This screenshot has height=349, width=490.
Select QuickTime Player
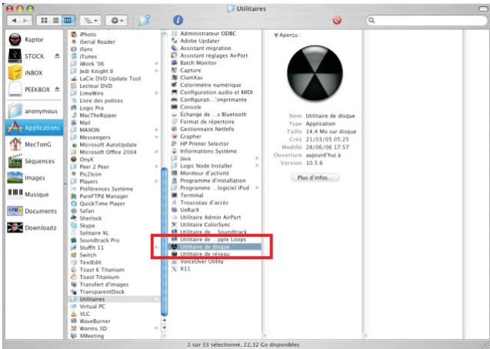[x=115, y=204]
